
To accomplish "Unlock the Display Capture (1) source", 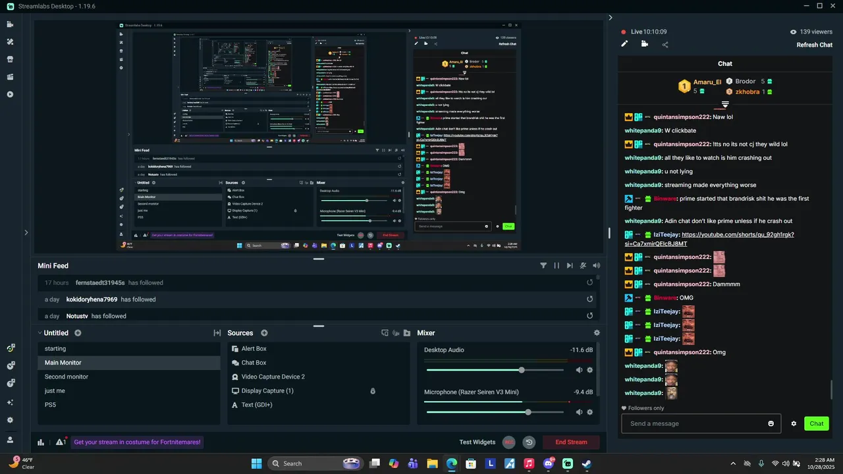I will pyautogui.click(x=373, y=391).
